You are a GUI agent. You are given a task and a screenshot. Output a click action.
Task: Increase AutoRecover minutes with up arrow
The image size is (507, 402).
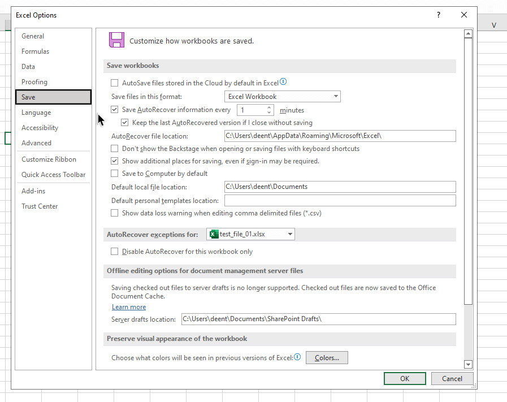point(269,107)
